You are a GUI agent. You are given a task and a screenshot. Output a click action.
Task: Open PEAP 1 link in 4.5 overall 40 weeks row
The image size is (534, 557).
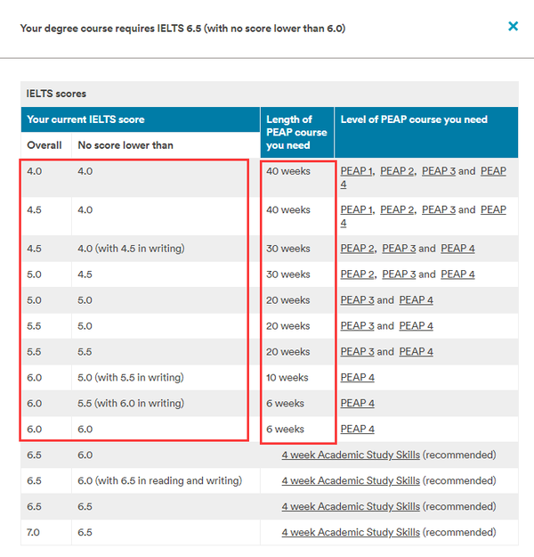point(356,210)
